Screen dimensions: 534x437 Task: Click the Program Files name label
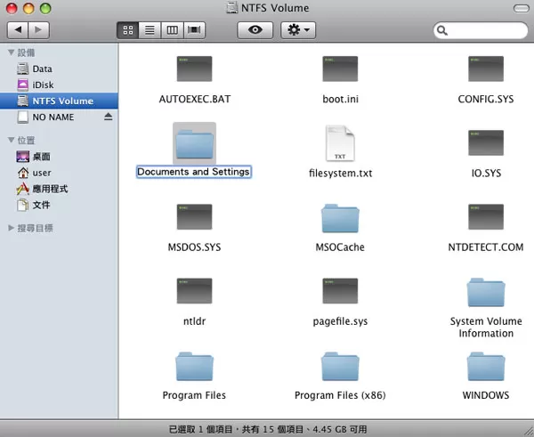194,395
